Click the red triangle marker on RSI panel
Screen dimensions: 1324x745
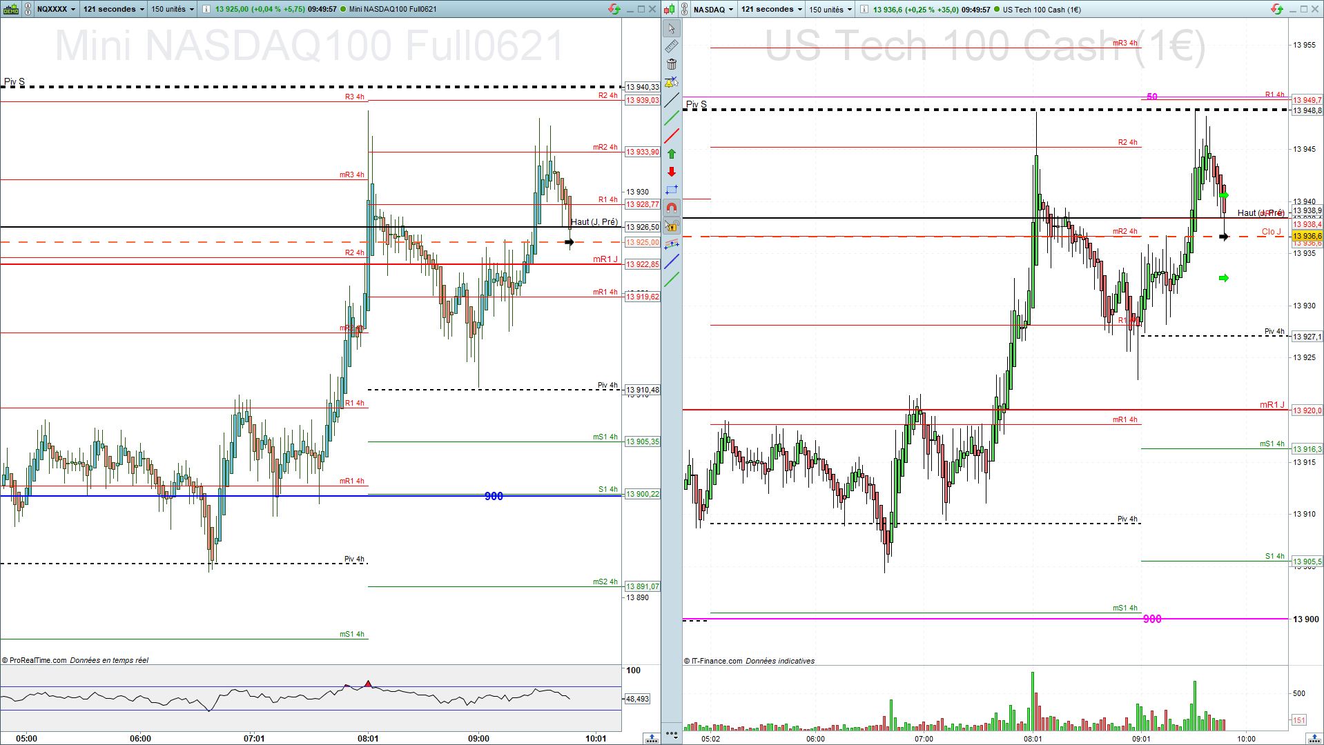pos(368,684)
